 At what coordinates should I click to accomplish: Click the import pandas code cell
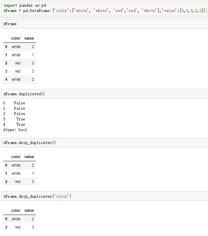[105, 8]
